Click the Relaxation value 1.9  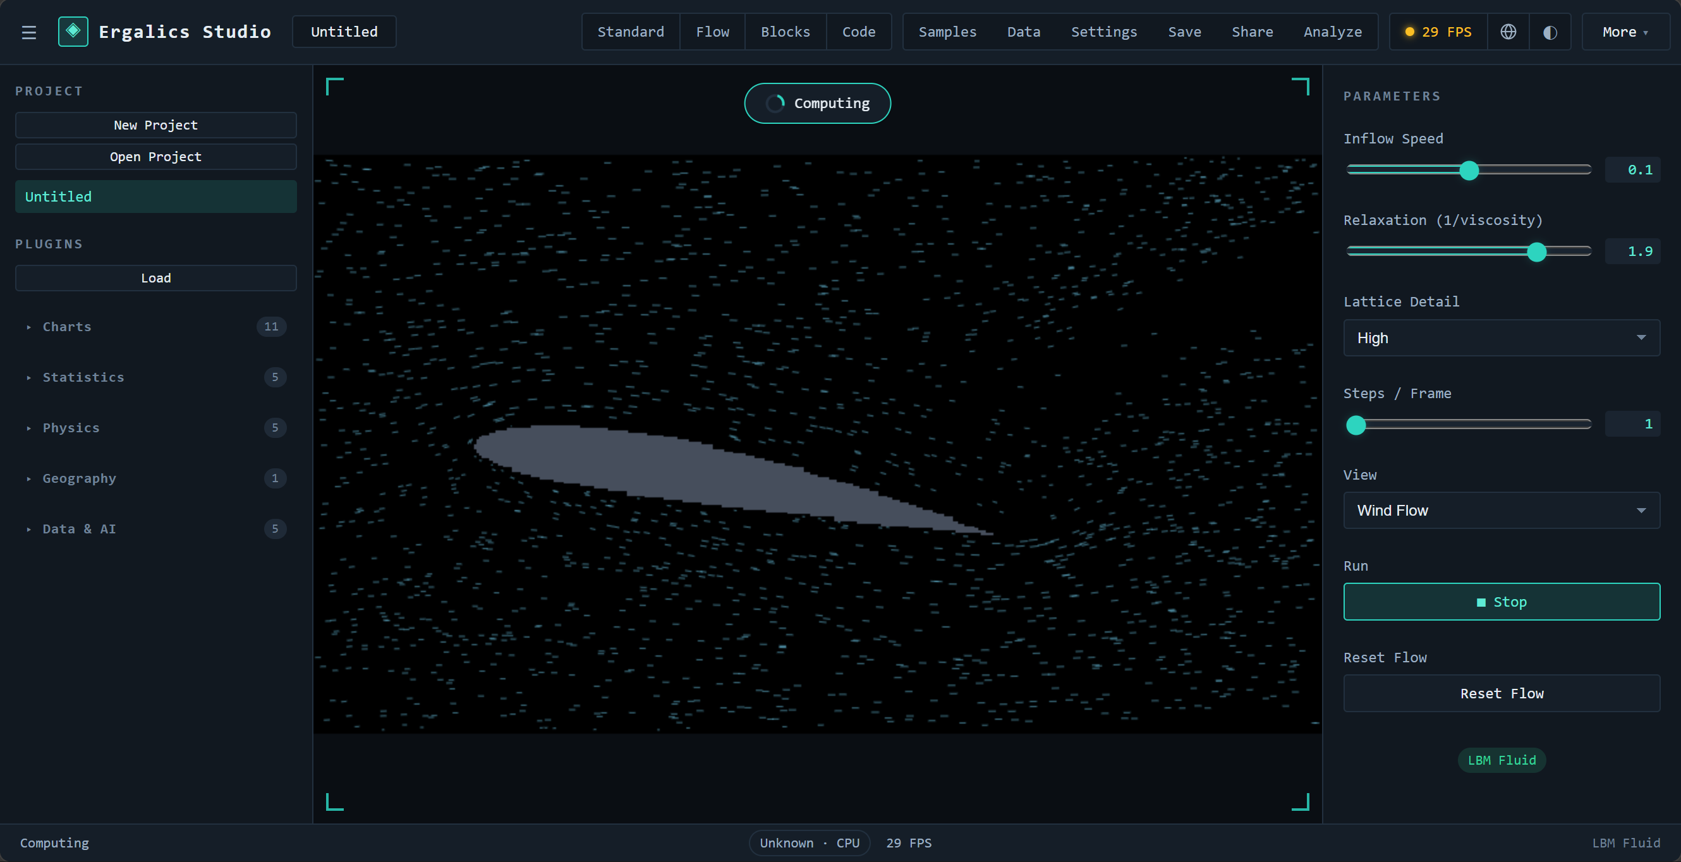(1632, 252)
